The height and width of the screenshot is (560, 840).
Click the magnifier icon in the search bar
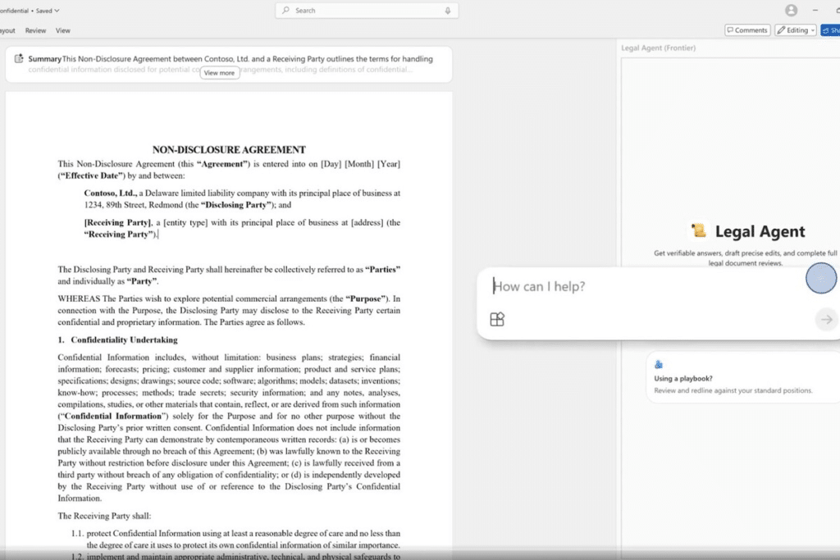tap(286, 10)
